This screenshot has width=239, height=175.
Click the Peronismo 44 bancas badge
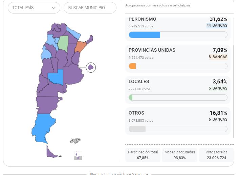click(x=217, y=25)
